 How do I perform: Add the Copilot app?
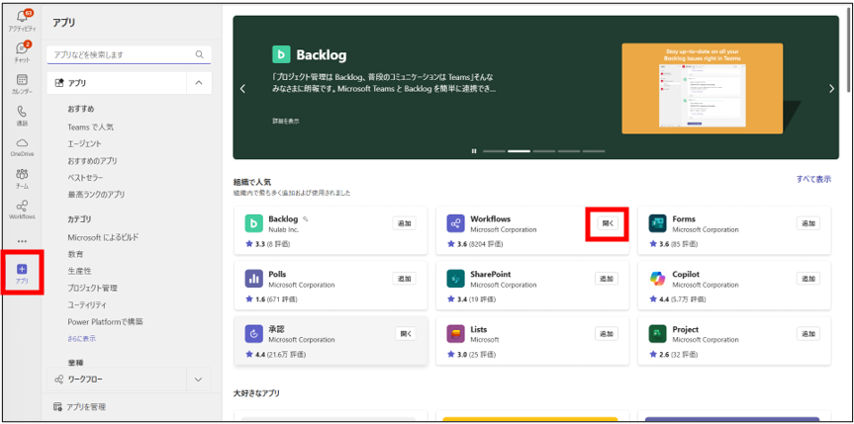pyautogui.click(x=808, y=278)
